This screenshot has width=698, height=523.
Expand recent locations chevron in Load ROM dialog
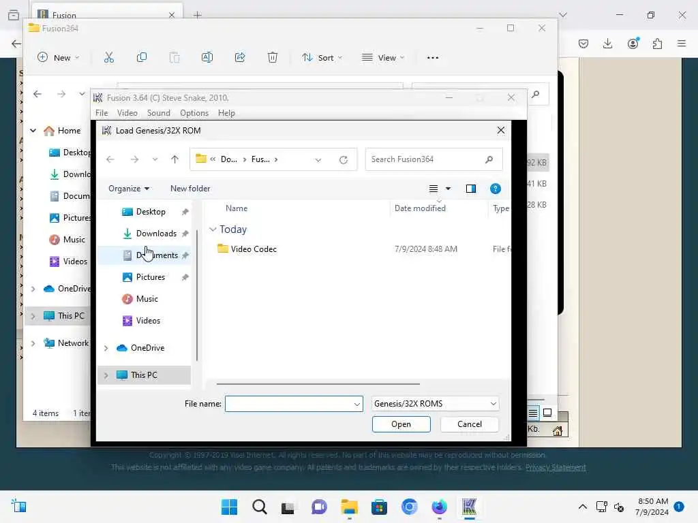point(155,159)
